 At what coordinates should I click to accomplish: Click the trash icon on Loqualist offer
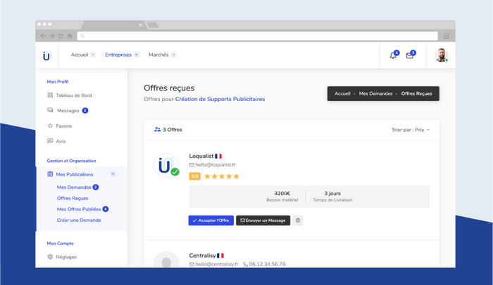298,220
